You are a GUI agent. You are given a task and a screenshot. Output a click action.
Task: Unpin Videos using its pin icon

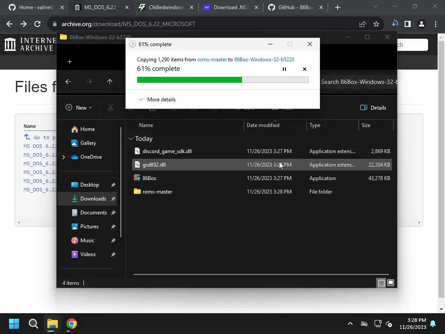coord(113,254)
